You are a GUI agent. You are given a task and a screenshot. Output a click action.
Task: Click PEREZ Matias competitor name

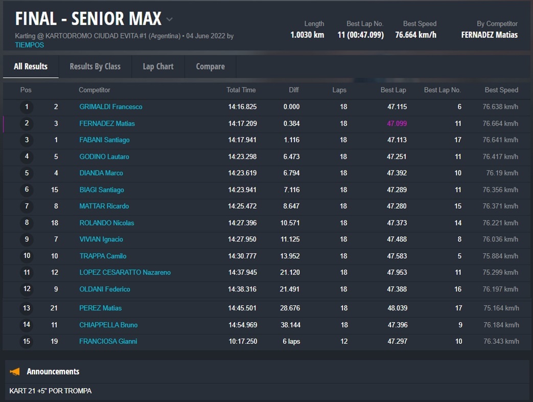point(100,308)
